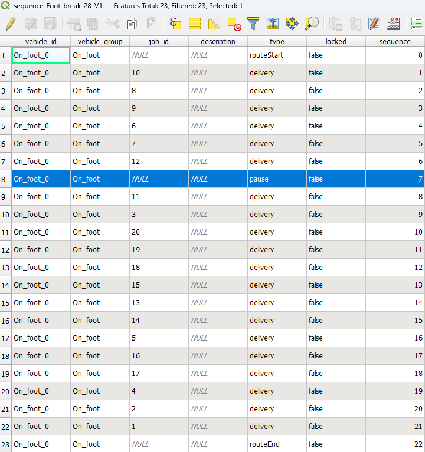The image size is (425, 452).
Task: Click the select all features icon
Action: click(x=195, y=24)
